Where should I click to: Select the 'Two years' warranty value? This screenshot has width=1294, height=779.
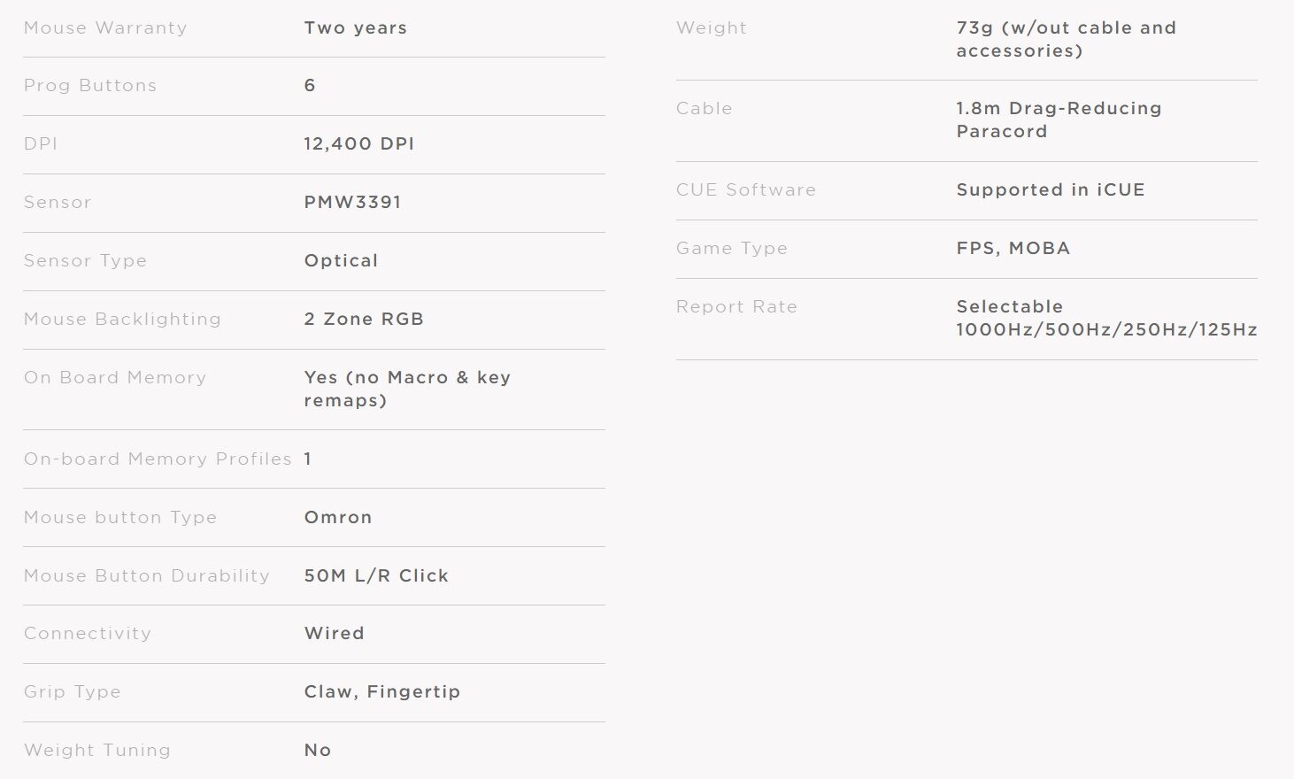tap(355, 28)
